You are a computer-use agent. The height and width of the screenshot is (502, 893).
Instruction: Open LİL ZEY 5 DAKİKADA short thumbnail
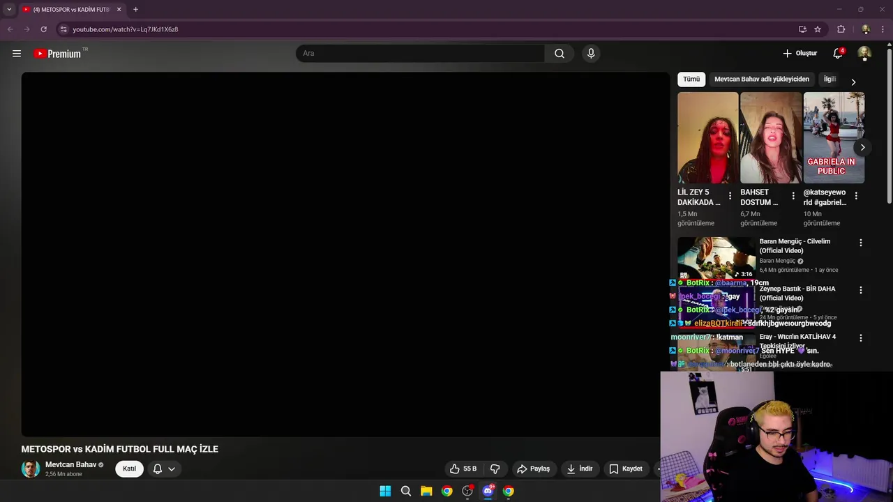click(707, 137)
